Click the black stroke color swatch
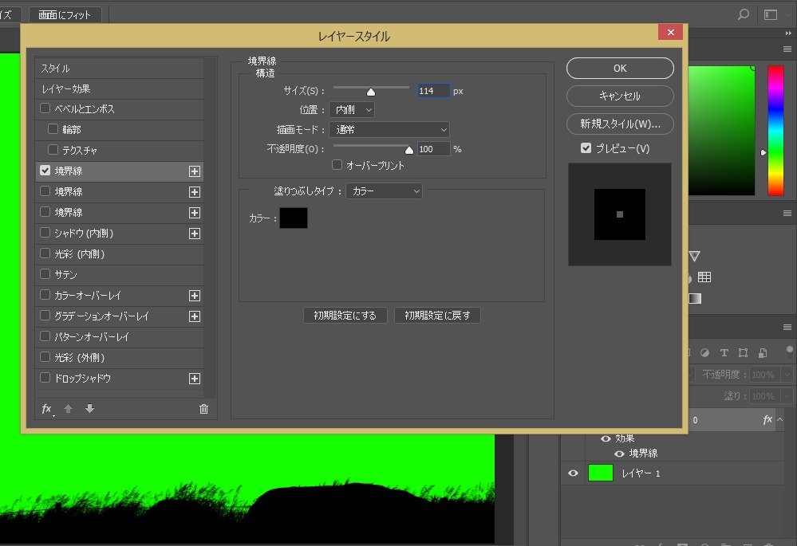The height and width of the screenshot is (546, 797). click(x=294, y=218)
